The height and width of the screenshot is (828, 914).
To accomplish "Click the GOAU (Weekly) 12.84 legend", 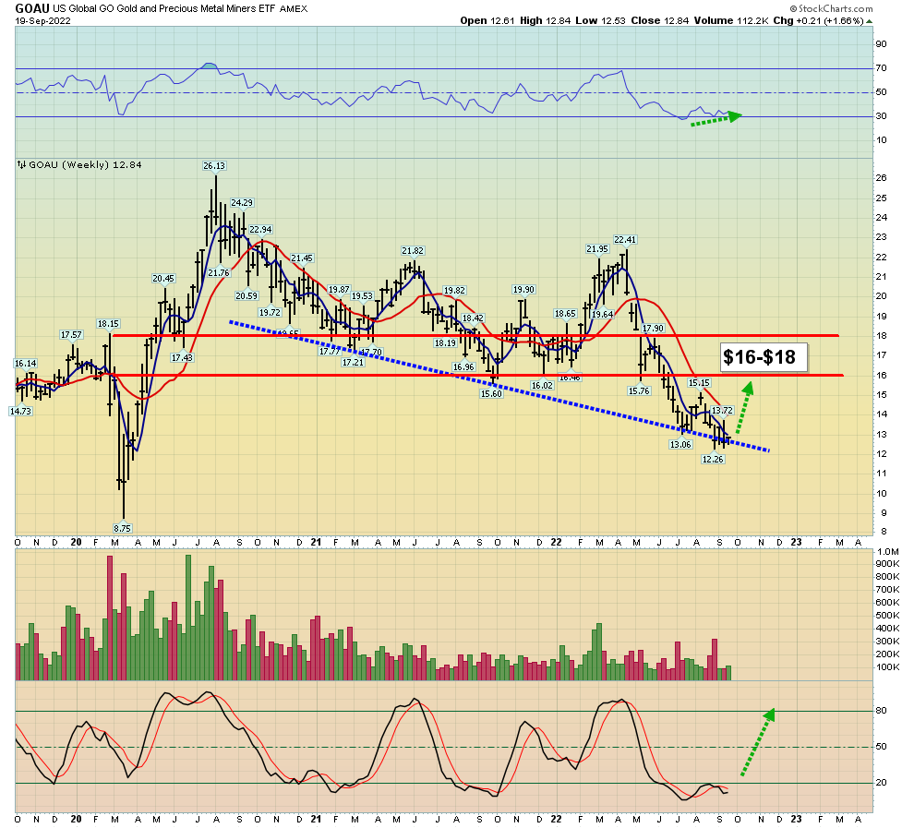I will (x=85, y=165).
